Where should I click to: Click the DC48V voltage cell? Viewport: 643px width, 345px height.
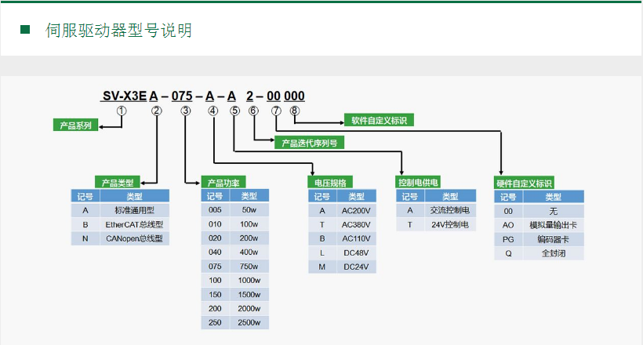(356, 252)
